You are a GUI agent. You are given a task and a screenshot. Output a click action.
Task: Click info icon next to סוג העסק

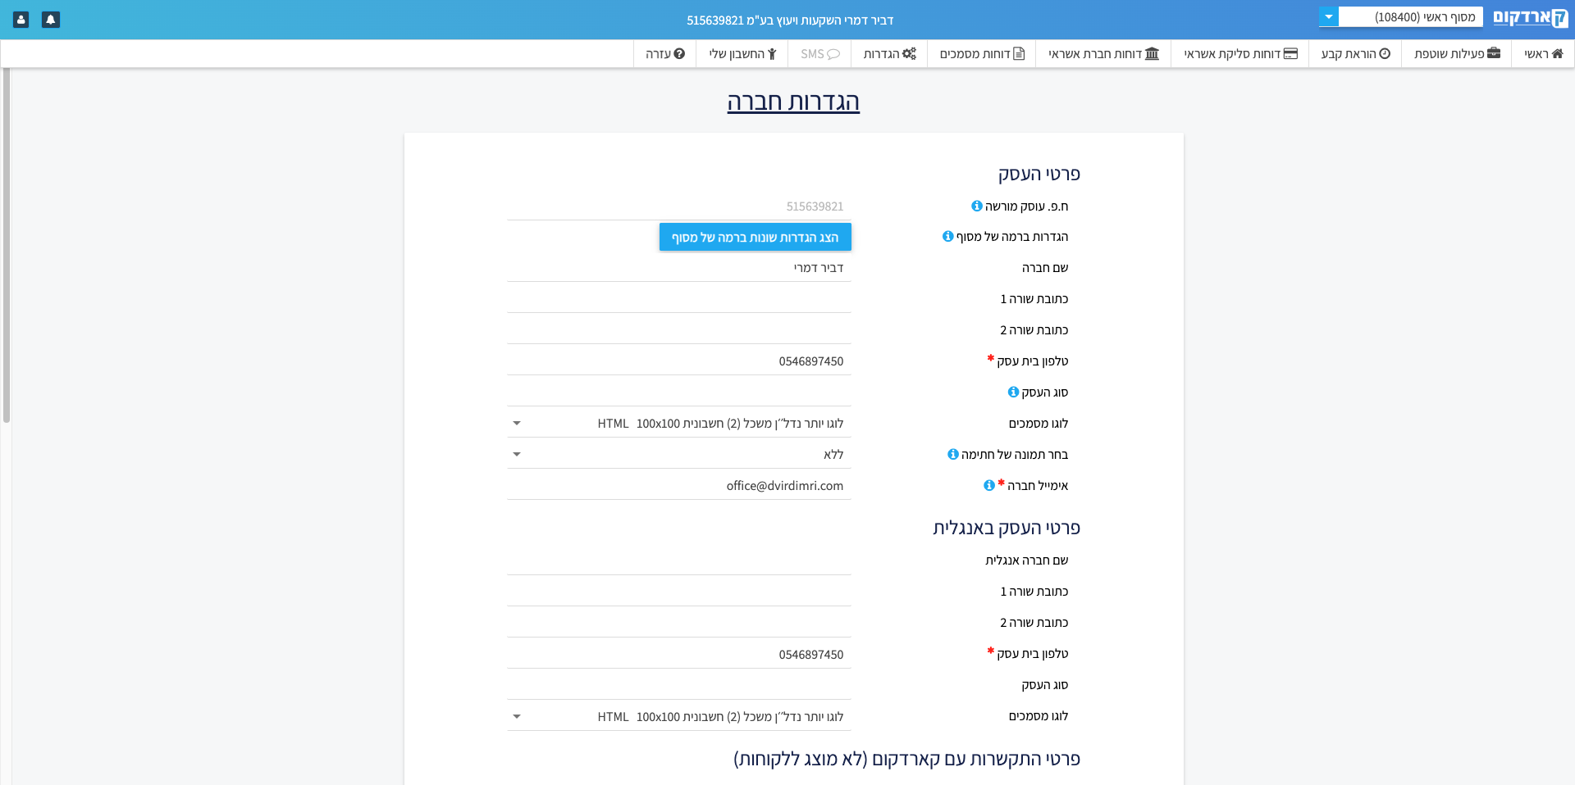pos(1013,392)
